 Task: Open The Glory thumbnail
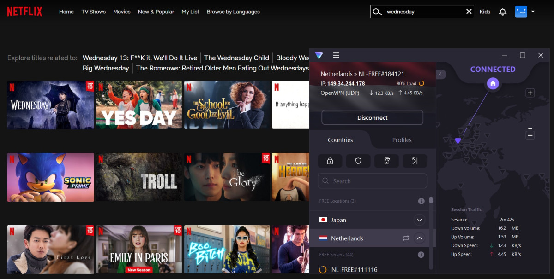click(227, 177)
